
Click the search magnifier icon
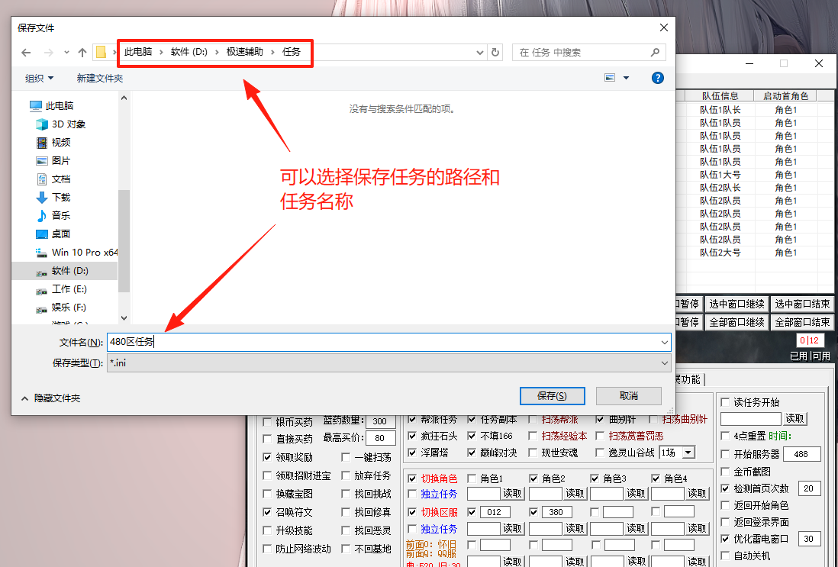pyautogui.click(x=655, y=53)
